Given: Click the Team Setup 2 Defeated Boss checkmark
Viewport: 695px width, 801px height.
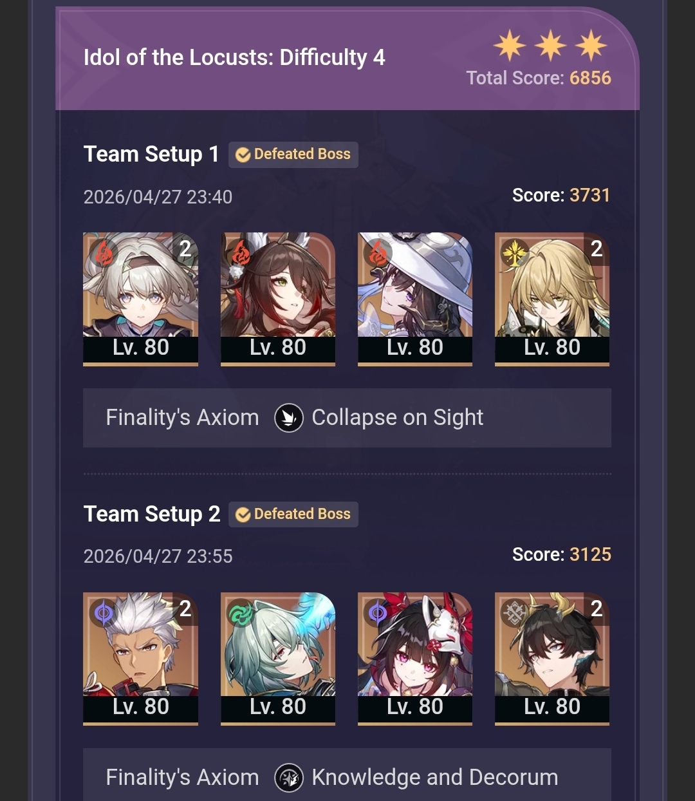Looking at the screenshot, I should (243, 514).
